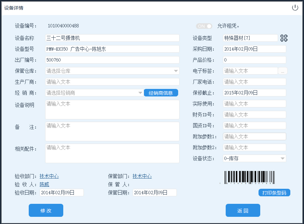Click into the 设备说明 text area

pos(112,109)
